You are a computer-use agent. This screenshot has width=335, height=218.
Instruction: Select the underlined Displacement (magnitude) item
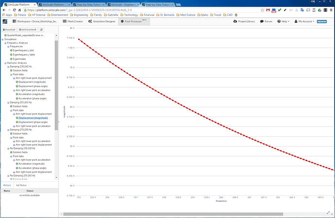(x=33, y=118)
